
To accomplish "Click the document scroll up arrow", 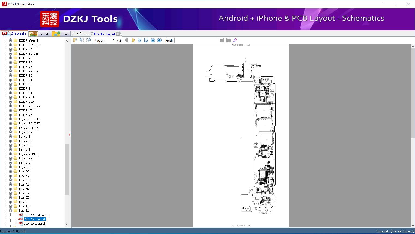I will tap(413, 47).
